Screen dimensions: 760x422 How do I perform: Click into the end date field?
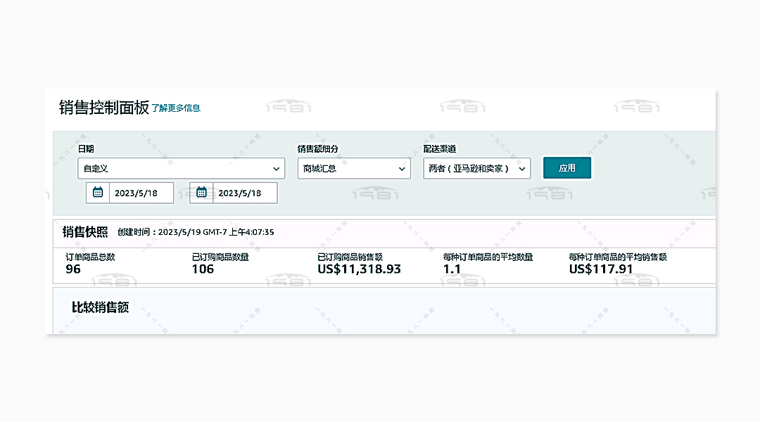pos(244,193)
